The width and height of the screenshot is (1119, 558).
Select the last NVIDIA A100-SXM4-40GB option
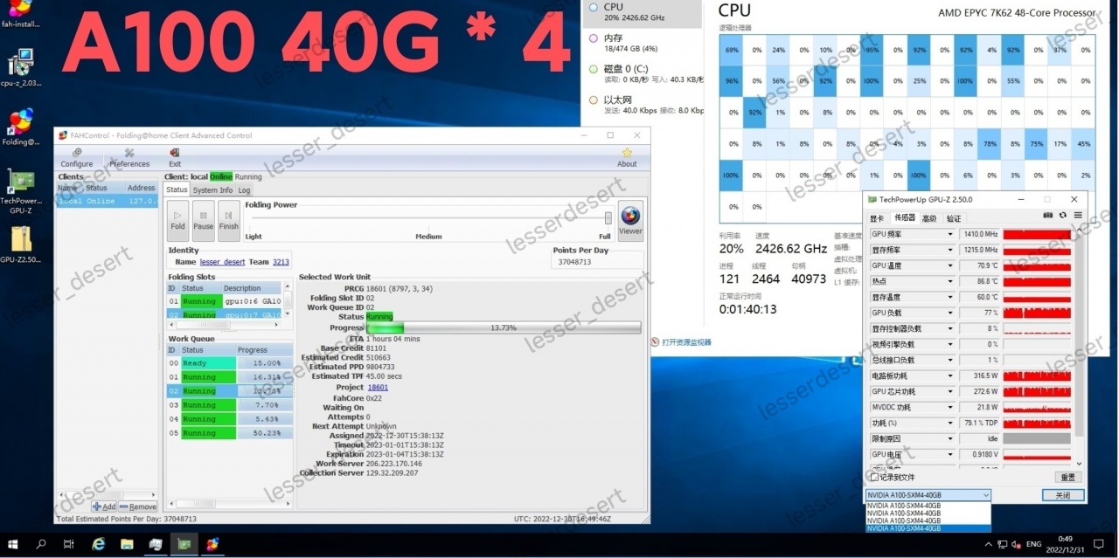pos(928,528)
